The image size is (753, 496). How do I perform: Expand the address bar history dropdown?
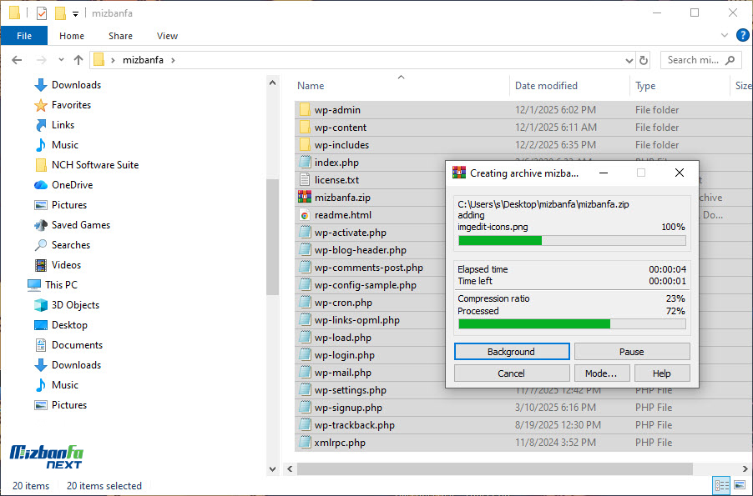tap(629, 60)
